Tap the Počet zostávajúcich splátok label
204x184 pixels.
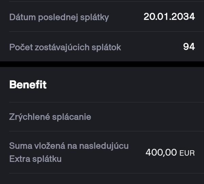tap(65, 47)
